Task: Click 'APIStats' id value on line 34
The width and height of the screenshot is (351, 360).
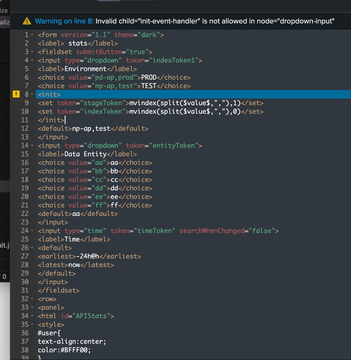Action: pyautogui.click(x=91, y=316)
